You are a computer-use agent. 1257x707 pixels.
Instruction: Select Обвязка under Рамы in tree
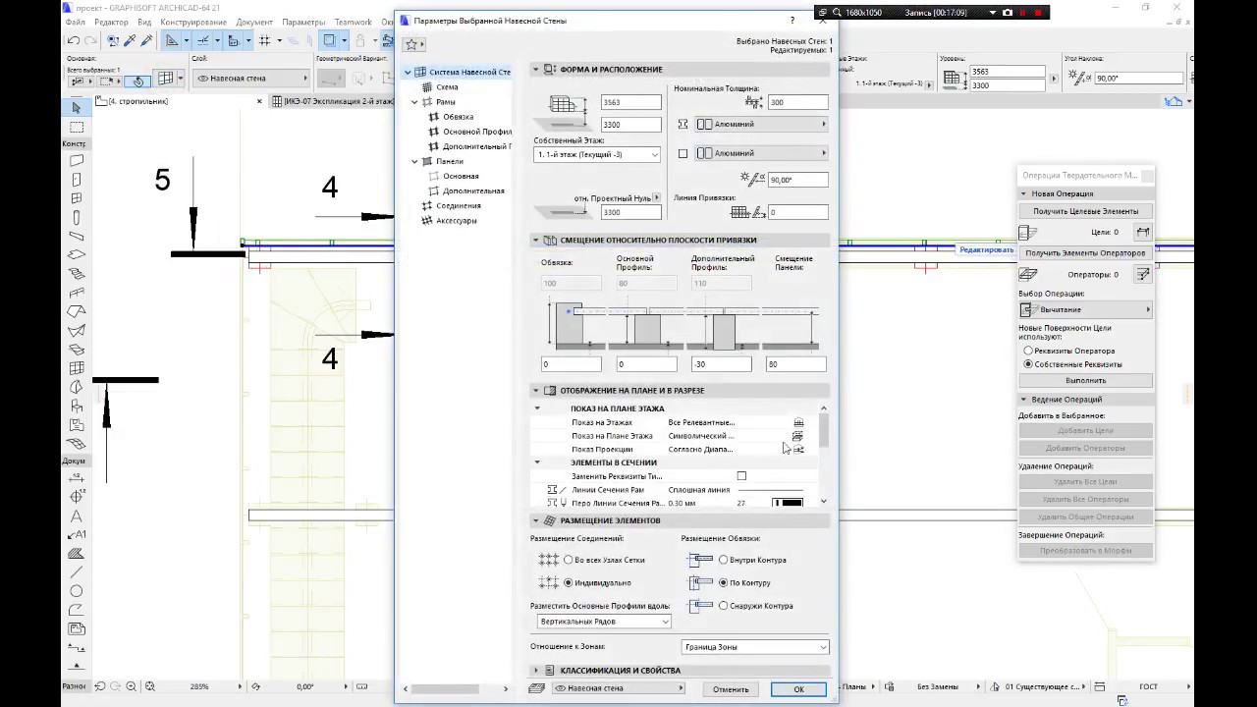[x=458, y=117]
